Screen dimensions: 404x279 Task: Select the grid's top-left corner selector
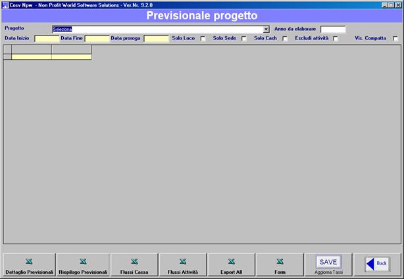tap(7, 49)
